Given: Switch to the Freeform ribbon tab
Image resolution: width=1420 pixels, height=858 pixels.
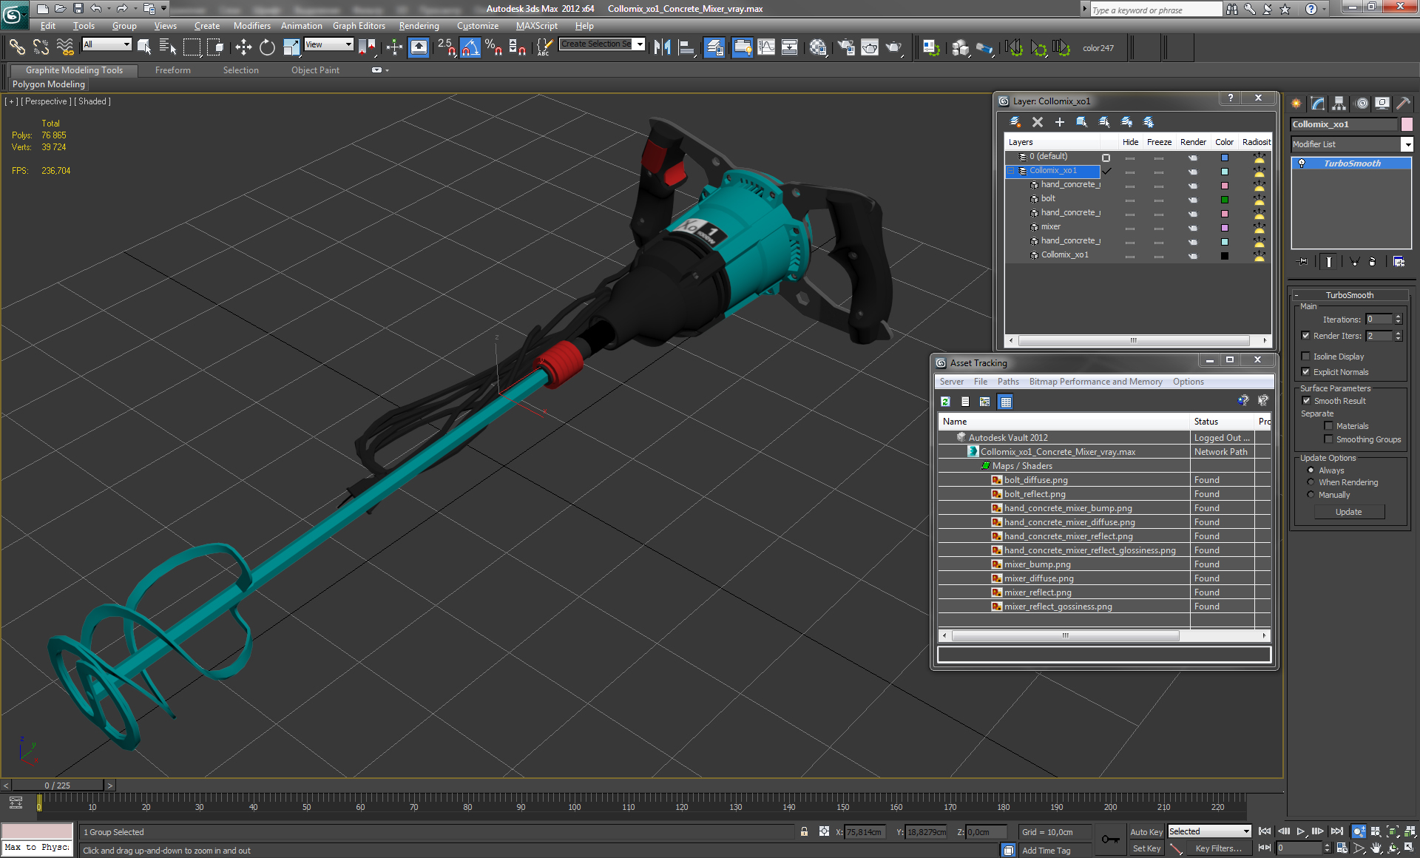Looking at the screenshot, I should pyautogui.click(x=172, y=70).
